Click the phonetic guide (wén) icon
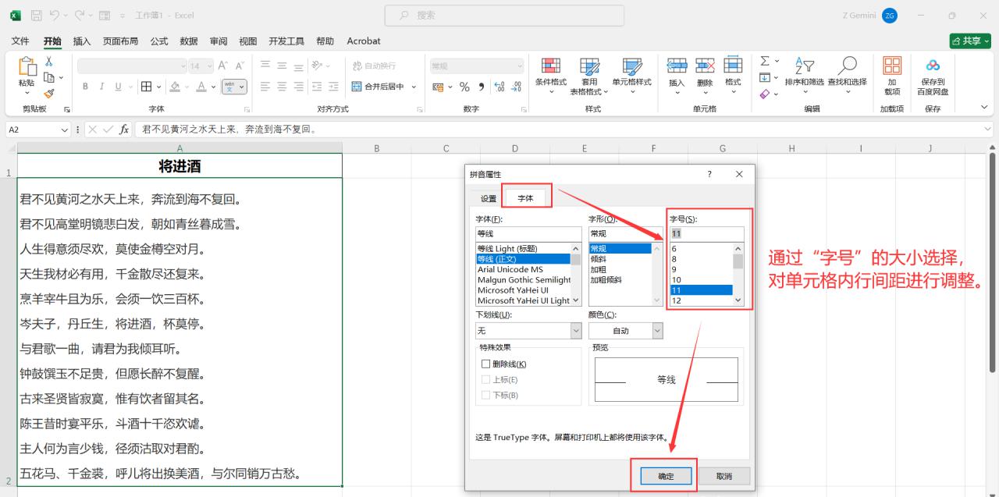The width and height of the screenshot is (999, 497). [x=229, y=87]
